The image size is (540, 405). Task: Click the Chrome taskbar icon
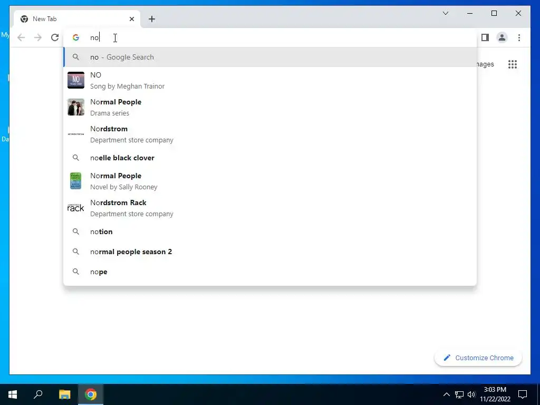pyautogui.click(x=91, y=394)
